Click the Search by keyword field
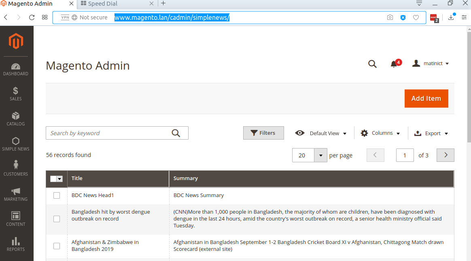The width and height of the screenshot is (471, 261). (108, 133)
